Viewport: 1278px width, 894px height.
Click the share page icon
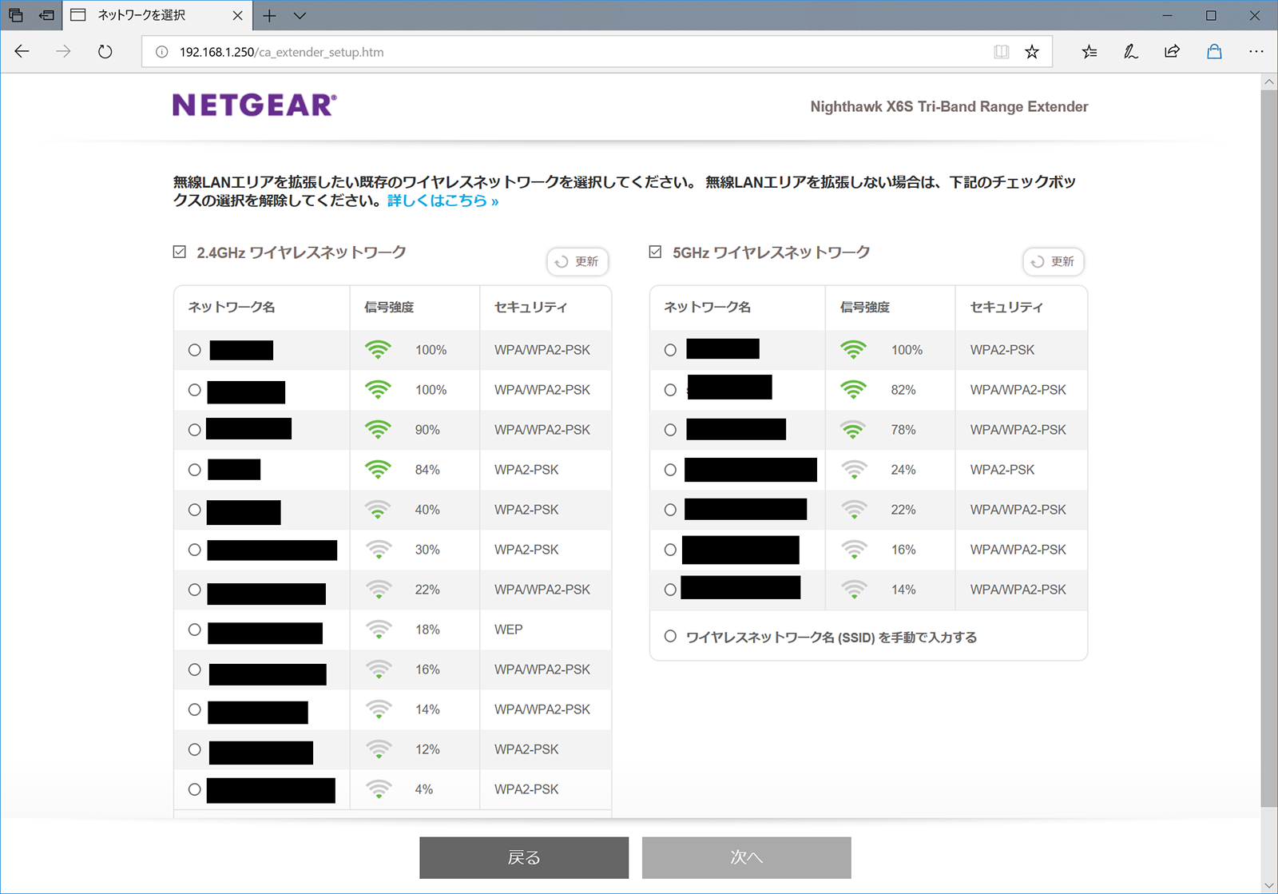[x=1172, y=52]
